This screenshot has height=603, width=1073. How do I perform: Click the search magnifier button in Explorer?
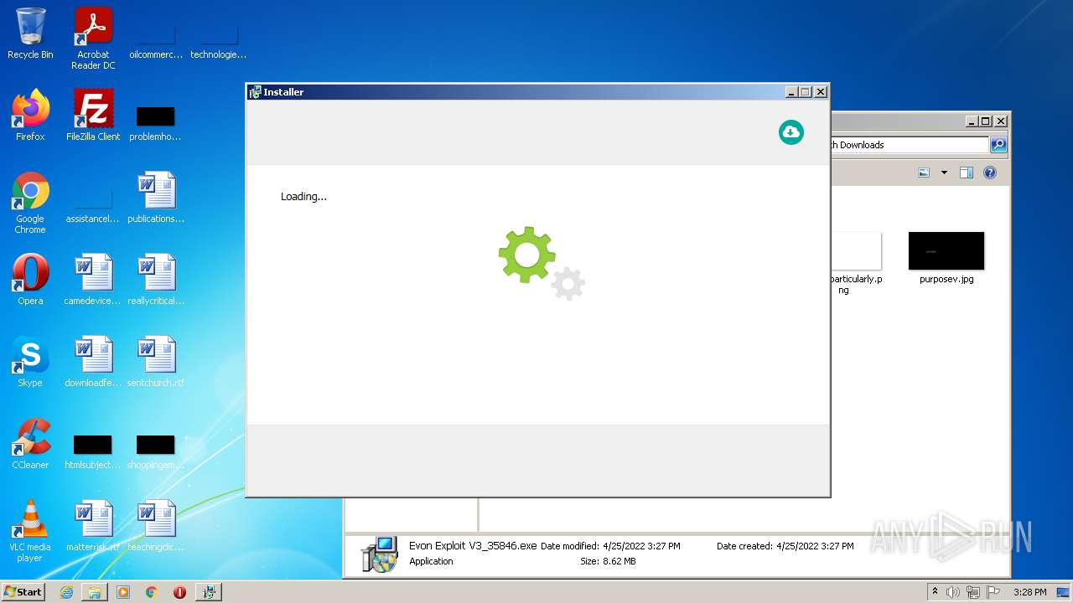(x=998, y=145)
